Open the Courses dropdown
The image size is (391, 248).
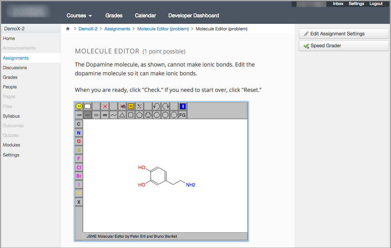pos(79,15)
